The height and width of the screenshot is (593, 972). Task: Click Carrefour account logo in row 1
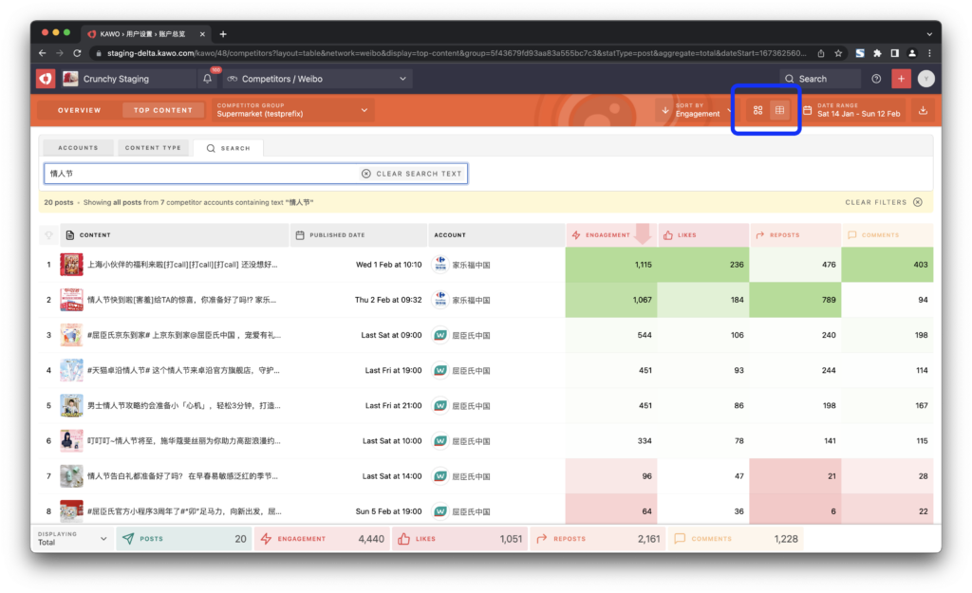pos(440,265)
